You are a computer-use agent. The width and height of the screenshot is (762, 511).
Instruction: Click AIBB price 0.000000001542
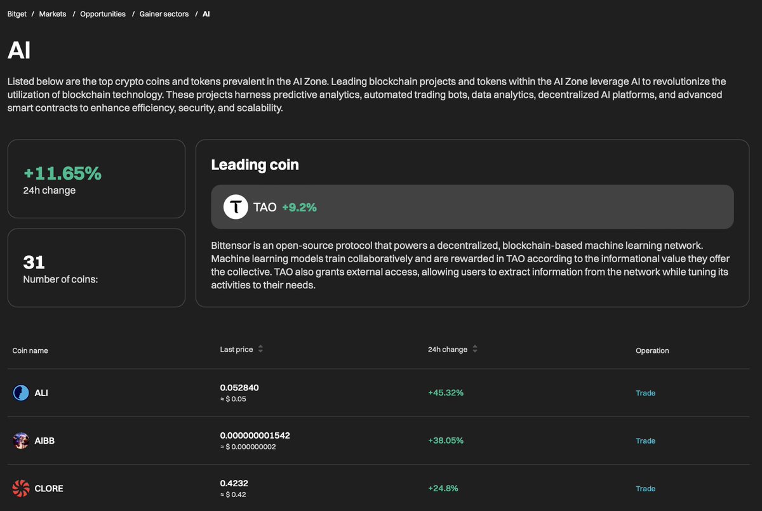tap(255, 435)
